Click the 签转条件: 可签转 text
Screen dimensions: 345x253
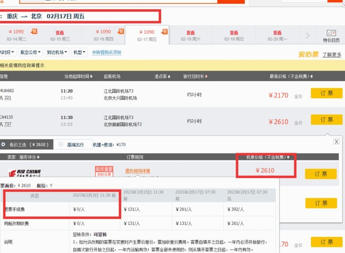click(x=90, y=234)
